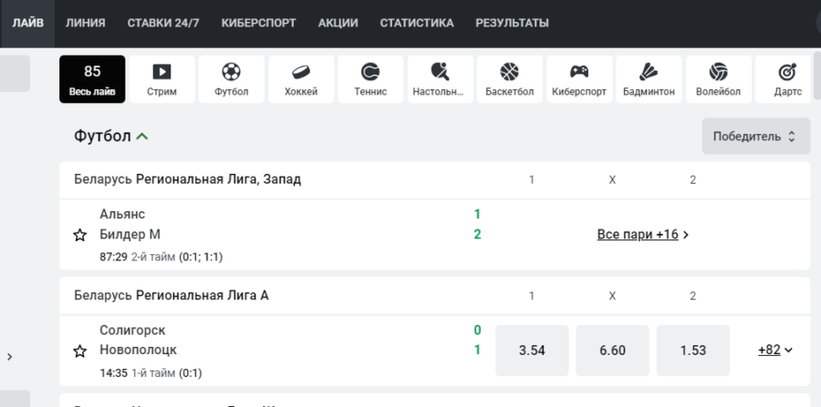
Task: Expand the left sidebar arrow
Action: coord(9,357)
